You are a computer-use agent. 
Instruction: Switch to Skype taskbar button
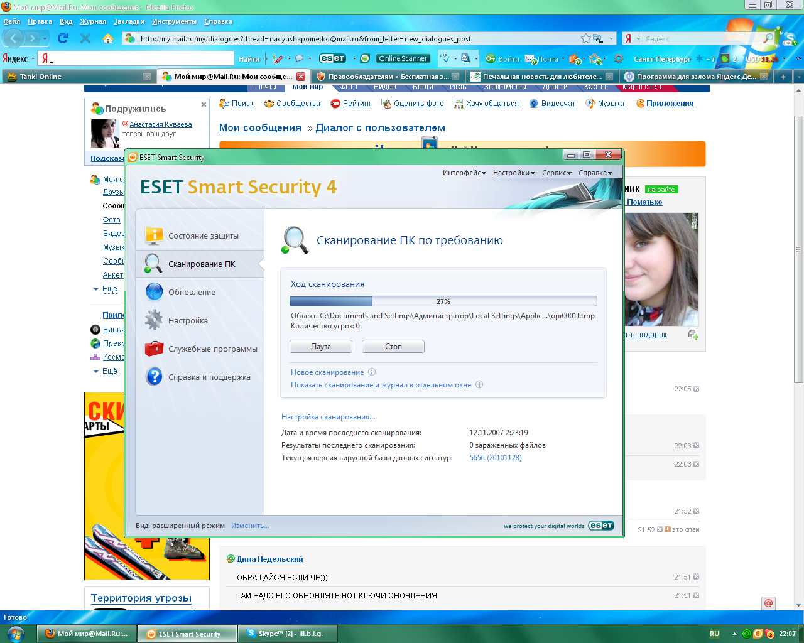tap(288, 634)
